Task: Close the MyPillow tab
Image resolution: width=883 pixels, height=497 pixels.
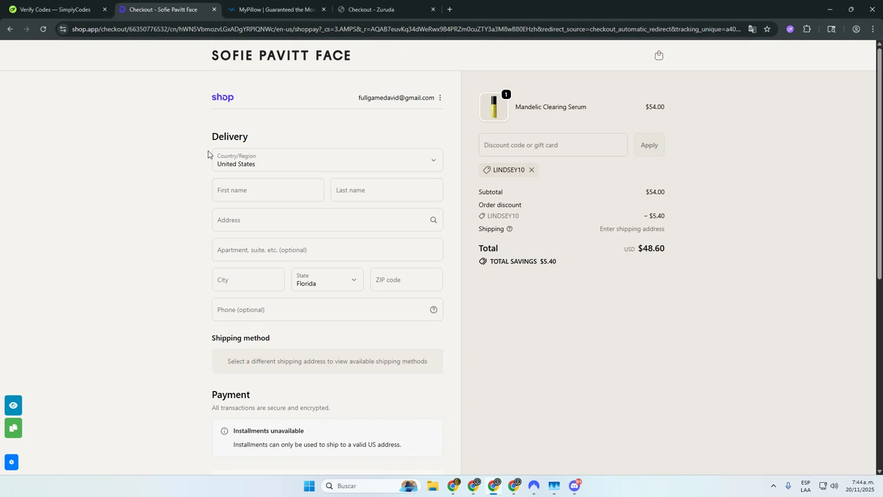Action: [323, 9]
